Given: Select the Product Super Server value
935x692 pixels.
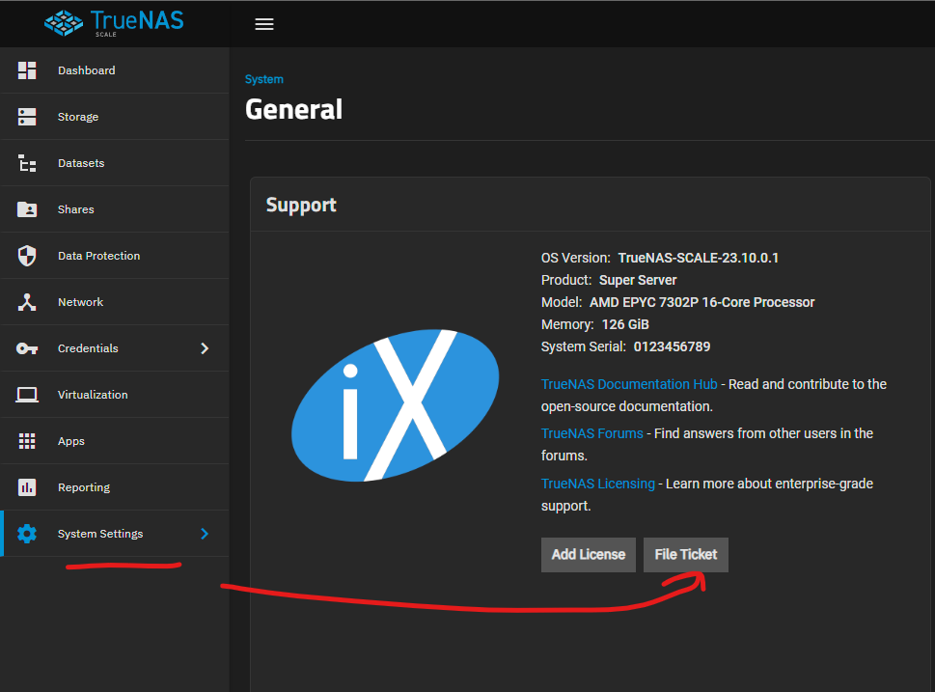Looking at the screenshot, I should [x=638, y=281].
